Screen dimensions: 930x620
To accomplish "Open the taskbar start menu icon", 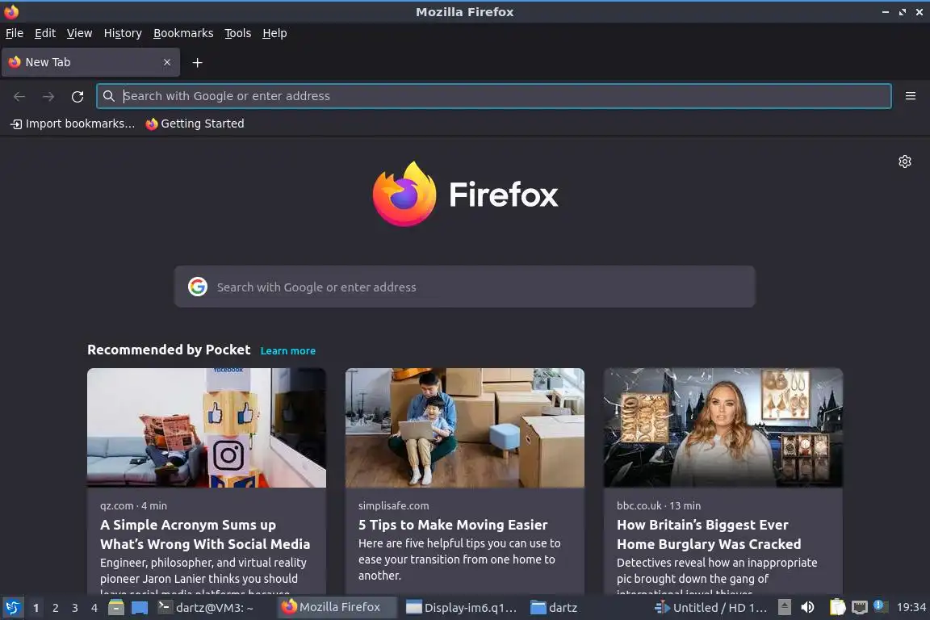I will 12,608.
